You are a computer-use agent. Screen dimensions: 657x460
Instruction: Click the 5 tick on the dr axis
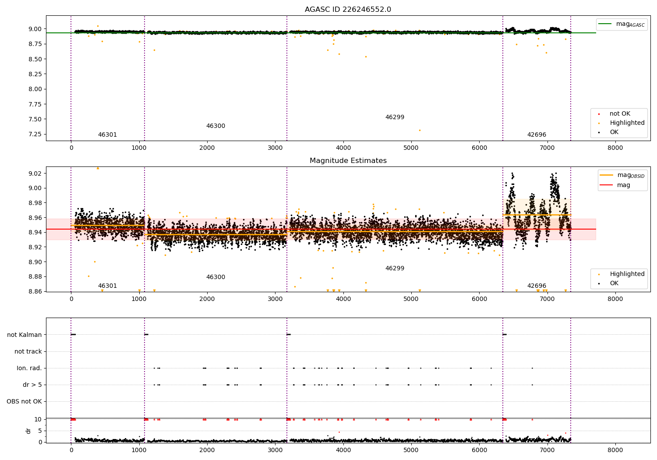click(40, 431)
